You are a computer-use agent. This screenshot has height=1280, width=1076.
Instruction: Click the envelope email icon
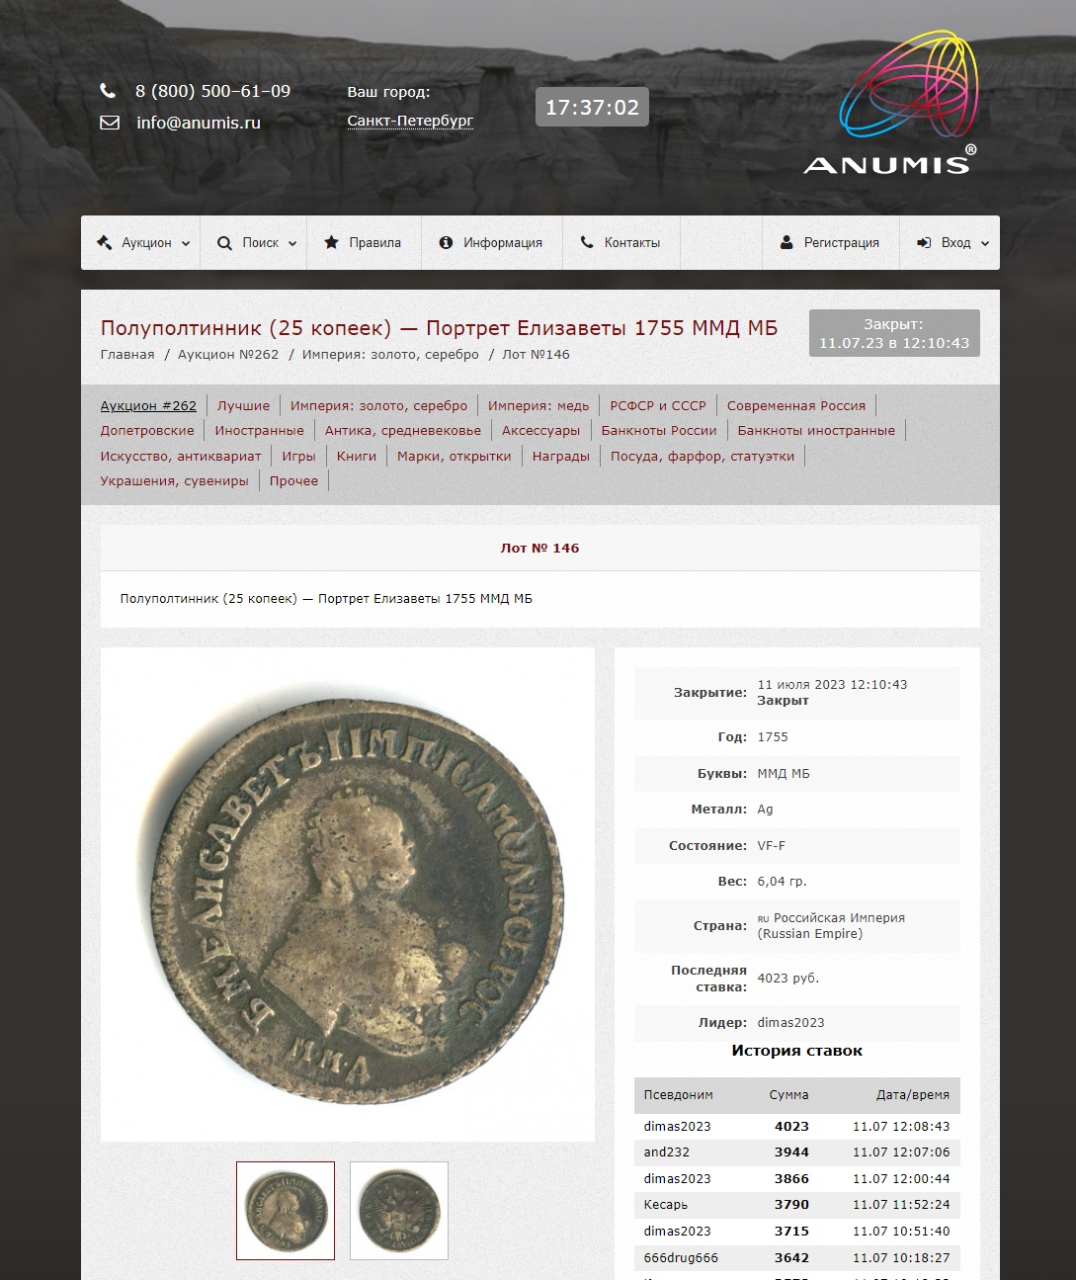[x=110, y=123]
